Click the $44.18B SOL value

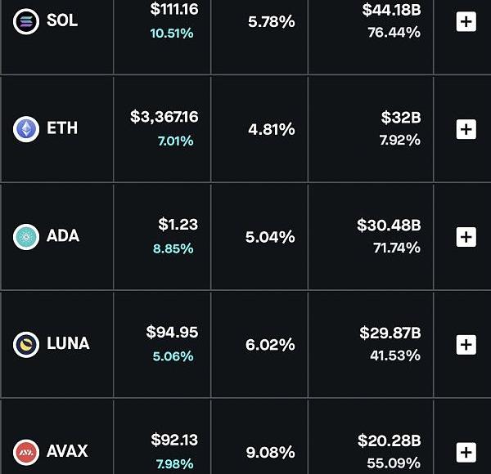391,10
